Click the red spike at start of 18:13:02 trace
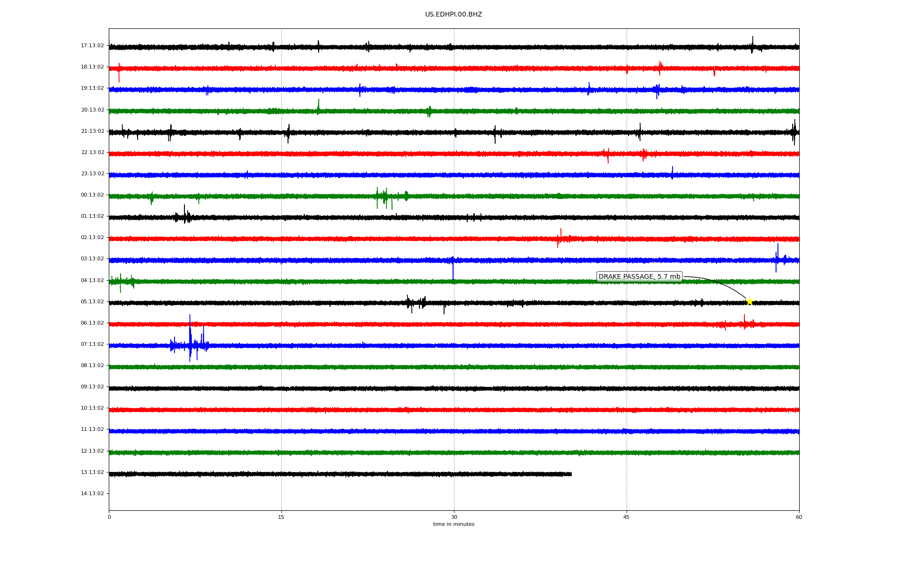This screenshot has width=908, height=567. [x=119, y=72]
